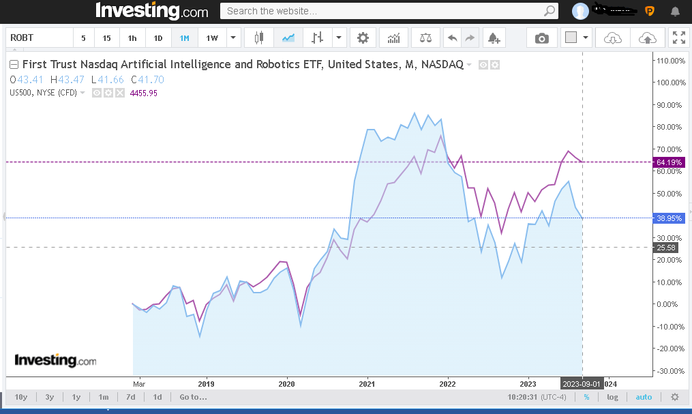Click the website search field
The height and width of the screenshot is (414, 692).
(x=389, y=11)
